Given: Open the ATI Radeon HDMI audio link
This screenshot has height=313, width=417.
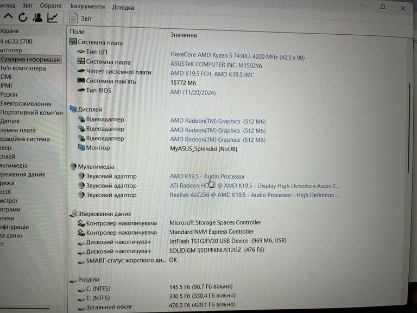Looking at the screenshot, I should point(255,185).
